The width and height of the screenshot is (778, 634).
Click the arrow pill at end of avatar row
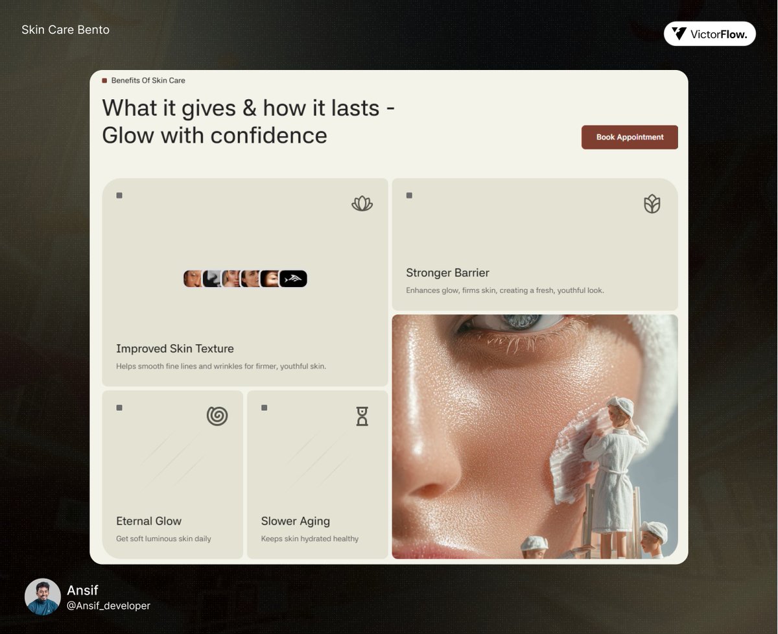(x=292, y=278)
